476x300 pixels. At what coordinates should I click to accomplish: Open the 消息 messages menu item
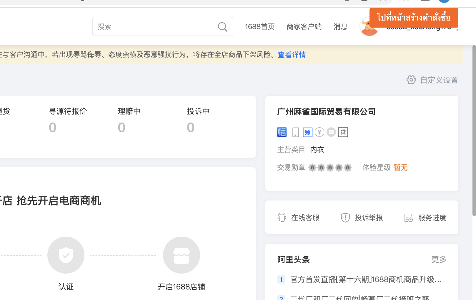click(x=341, y=27)
